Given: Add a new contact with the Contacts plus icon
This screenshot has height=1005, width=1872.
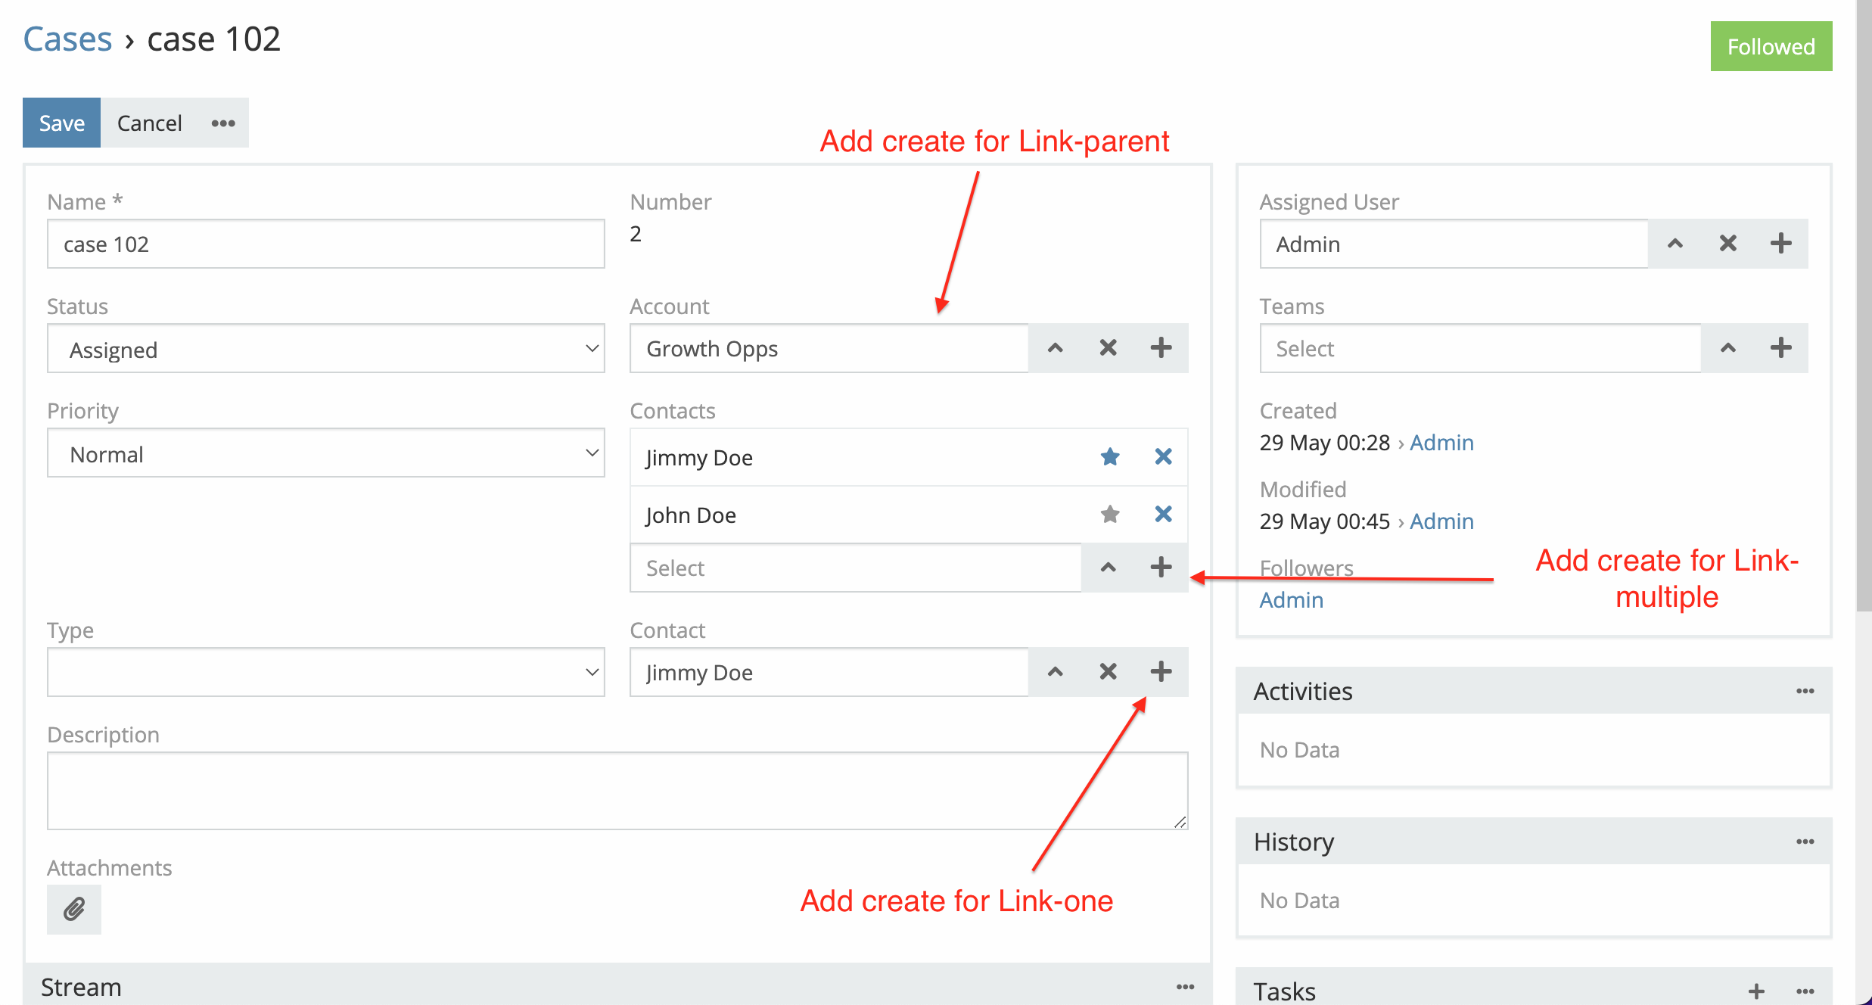Looking at the screenshot, I should 1160,567.
